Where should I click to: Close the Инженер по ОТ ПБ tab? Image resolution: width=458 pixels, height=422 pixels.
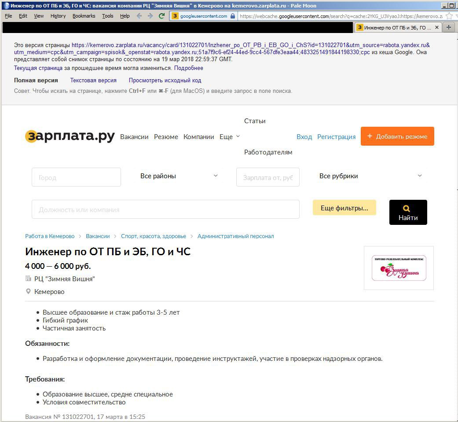437,27
